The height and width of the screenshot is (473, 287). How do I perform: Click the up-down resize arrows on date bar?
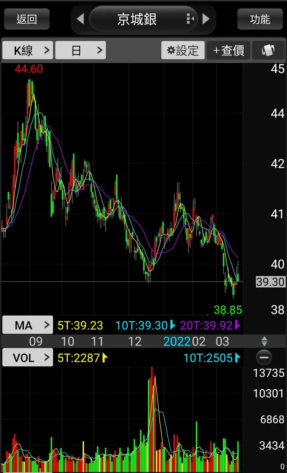coord(264,341)
